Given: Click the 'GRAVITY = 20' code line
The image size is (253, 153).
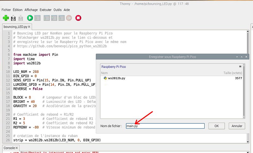Looking at the screenshot, I should coord(25,106).
